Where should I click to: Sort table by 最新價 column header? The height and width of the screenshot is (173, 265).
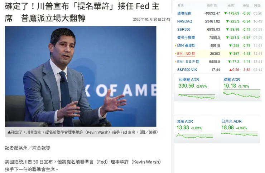pyautogui.click(x=212, y=5)
